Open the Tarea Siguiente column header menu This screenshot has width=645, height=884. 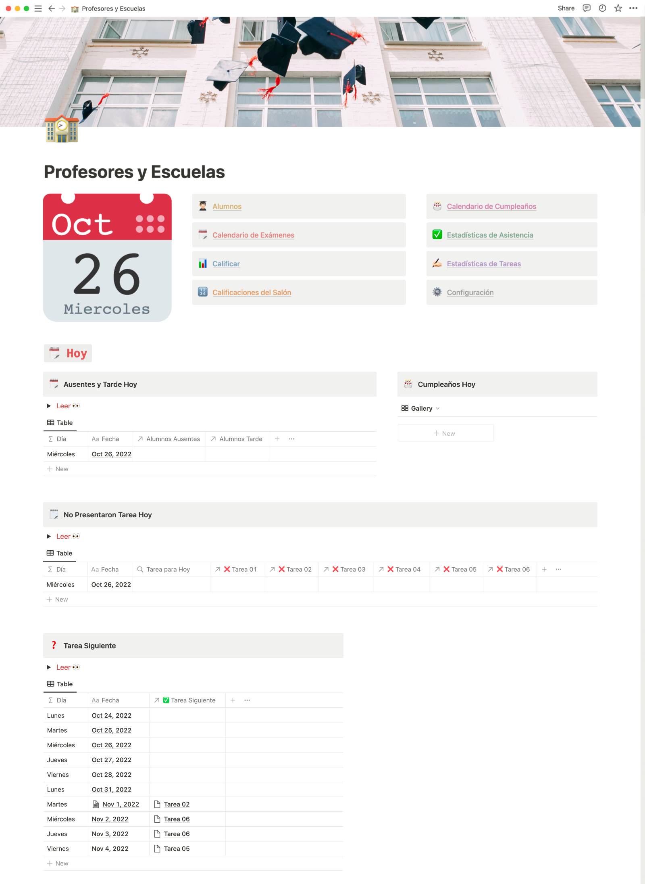187,700
